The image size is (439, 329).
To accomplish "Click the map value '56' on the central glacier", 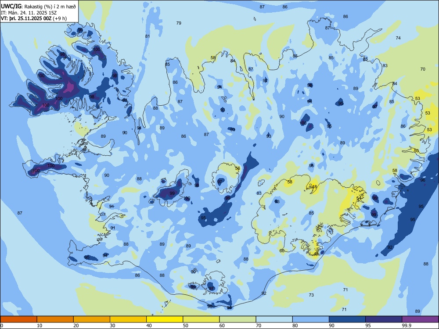I will click(x=237, y=168).
